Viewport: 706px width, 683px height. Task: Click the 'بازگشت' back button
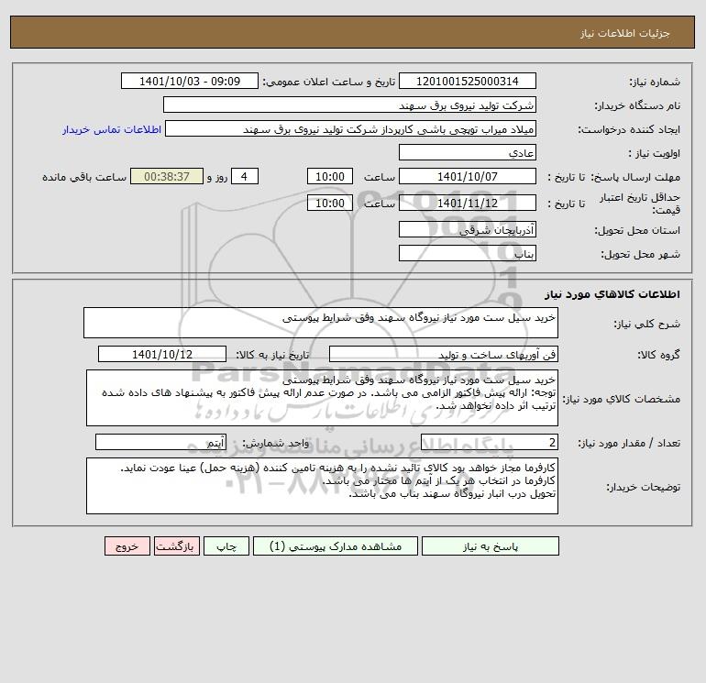(176, 546)
